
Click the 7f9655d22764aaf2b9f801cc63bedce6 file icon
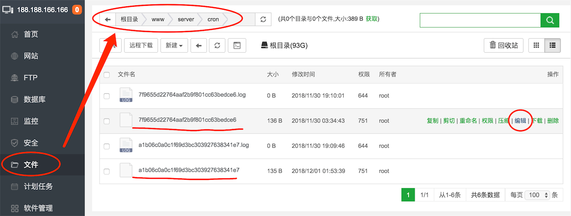coord(126,120)
